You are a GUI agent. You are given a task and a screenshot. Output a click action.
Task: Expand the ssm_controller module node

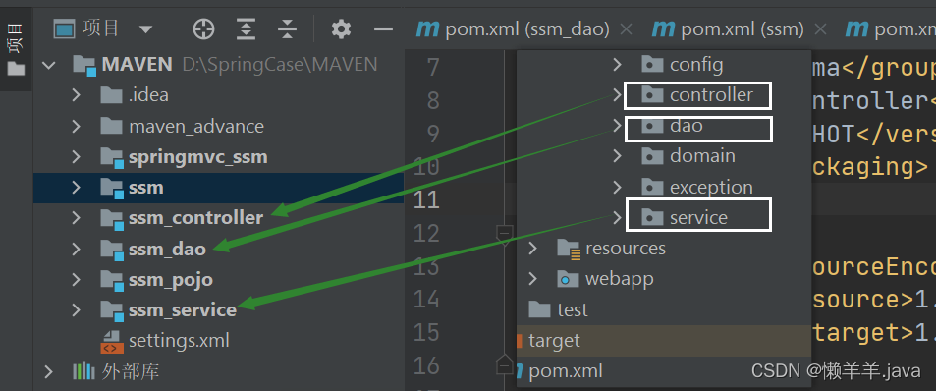click(76, 218)
